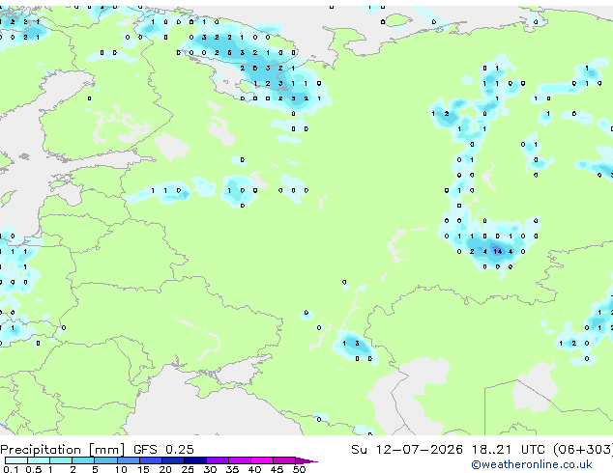Click the 20–25 mm legend swatch
The width and height of the screenshot is (613, 473).
coord(172,460)
